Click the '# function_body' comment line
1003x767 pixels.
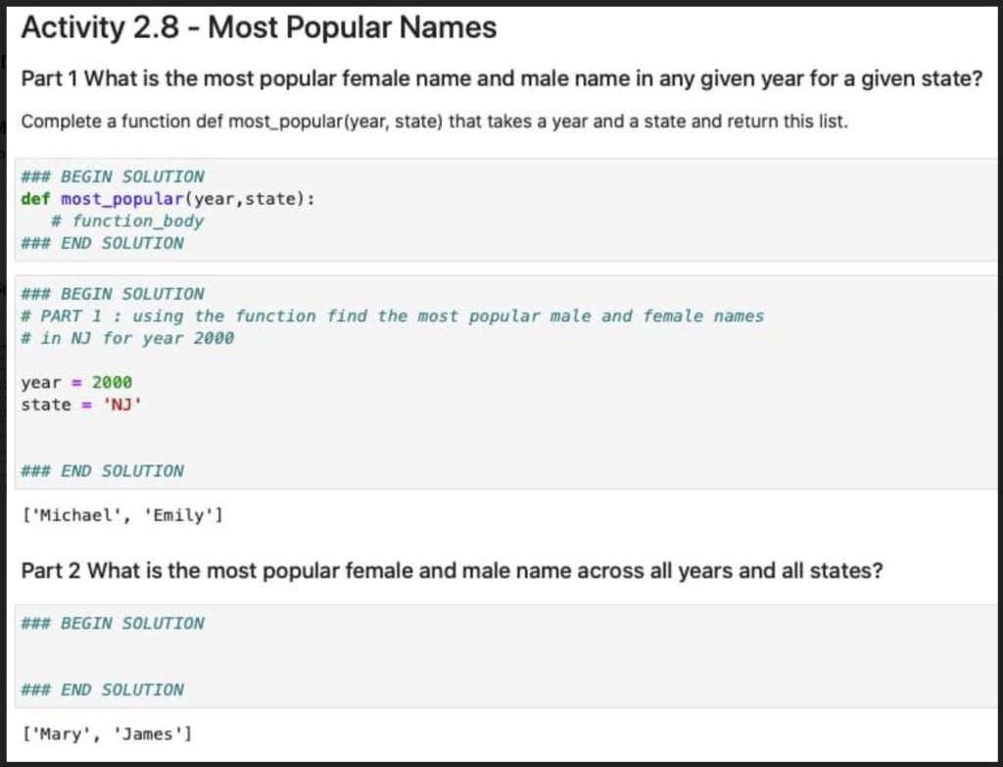click(127, 221)
